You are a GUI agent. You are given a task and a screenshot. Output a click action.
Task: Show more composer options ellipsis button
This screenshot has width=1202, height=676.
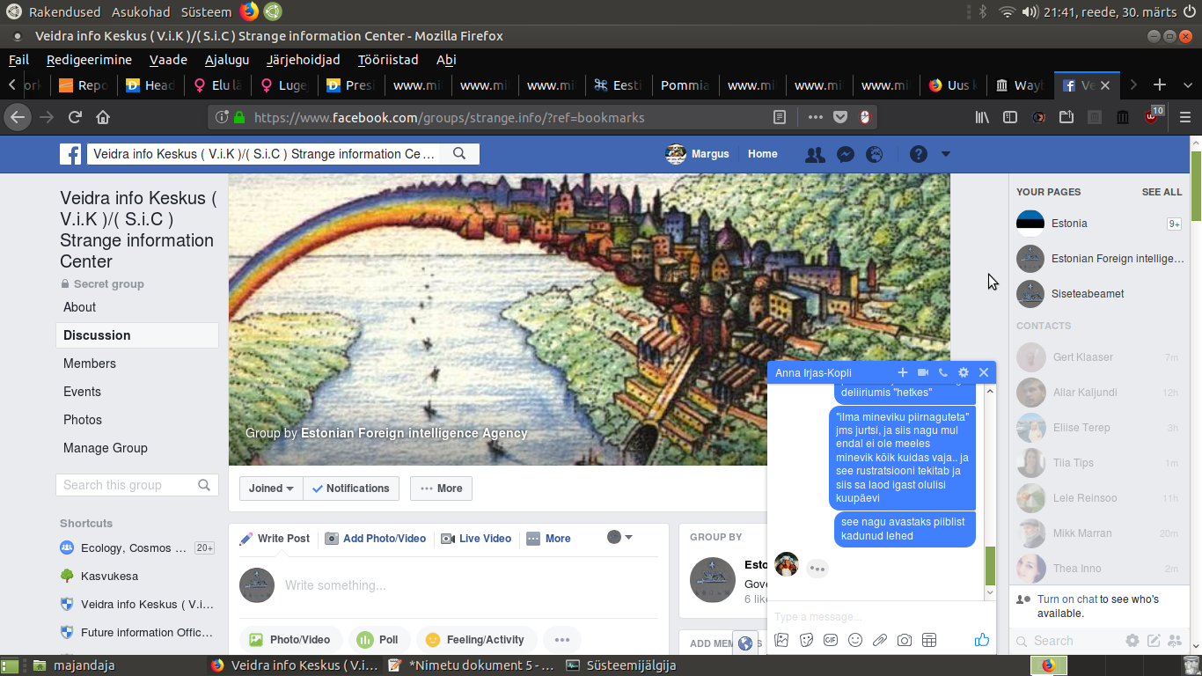[562, 640]
